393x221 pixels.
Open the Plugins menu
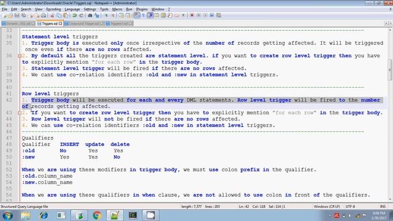(x=142, y=9)
